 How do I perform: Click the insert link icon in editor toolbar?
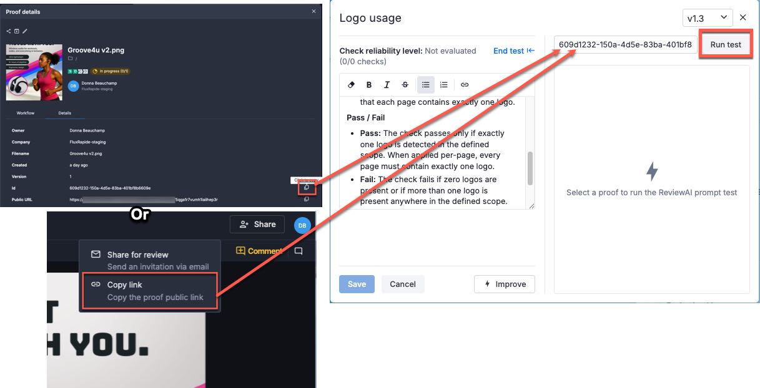tap(465, 85)
